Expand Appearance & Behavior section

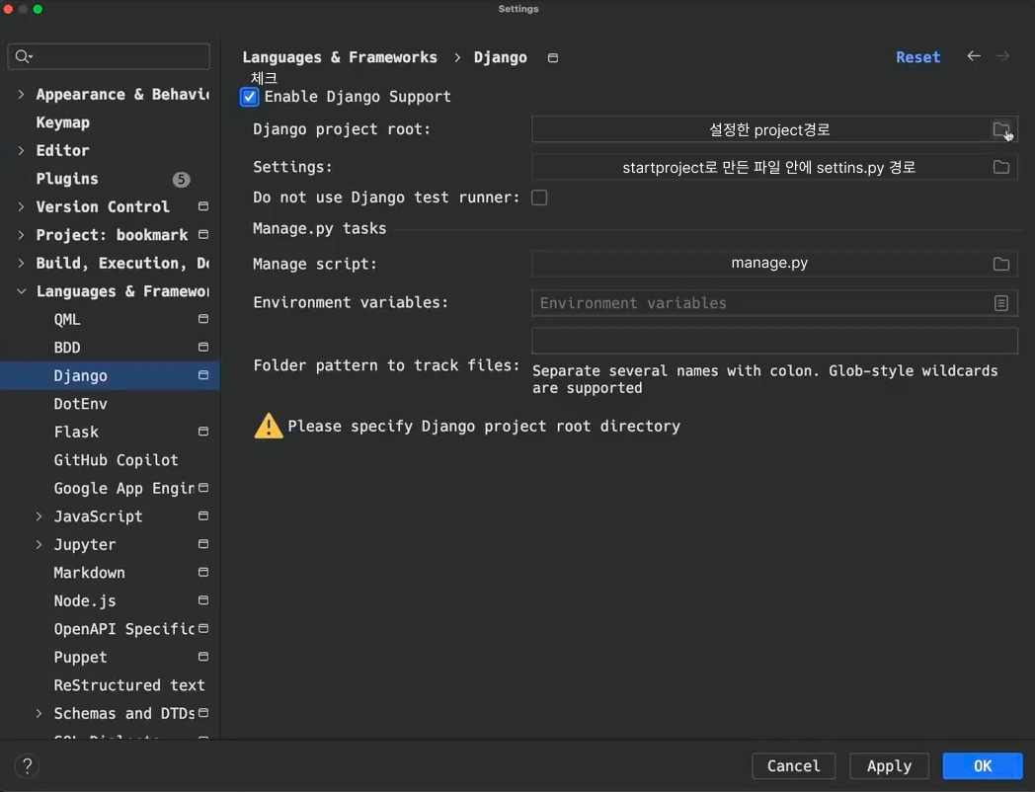21,95
